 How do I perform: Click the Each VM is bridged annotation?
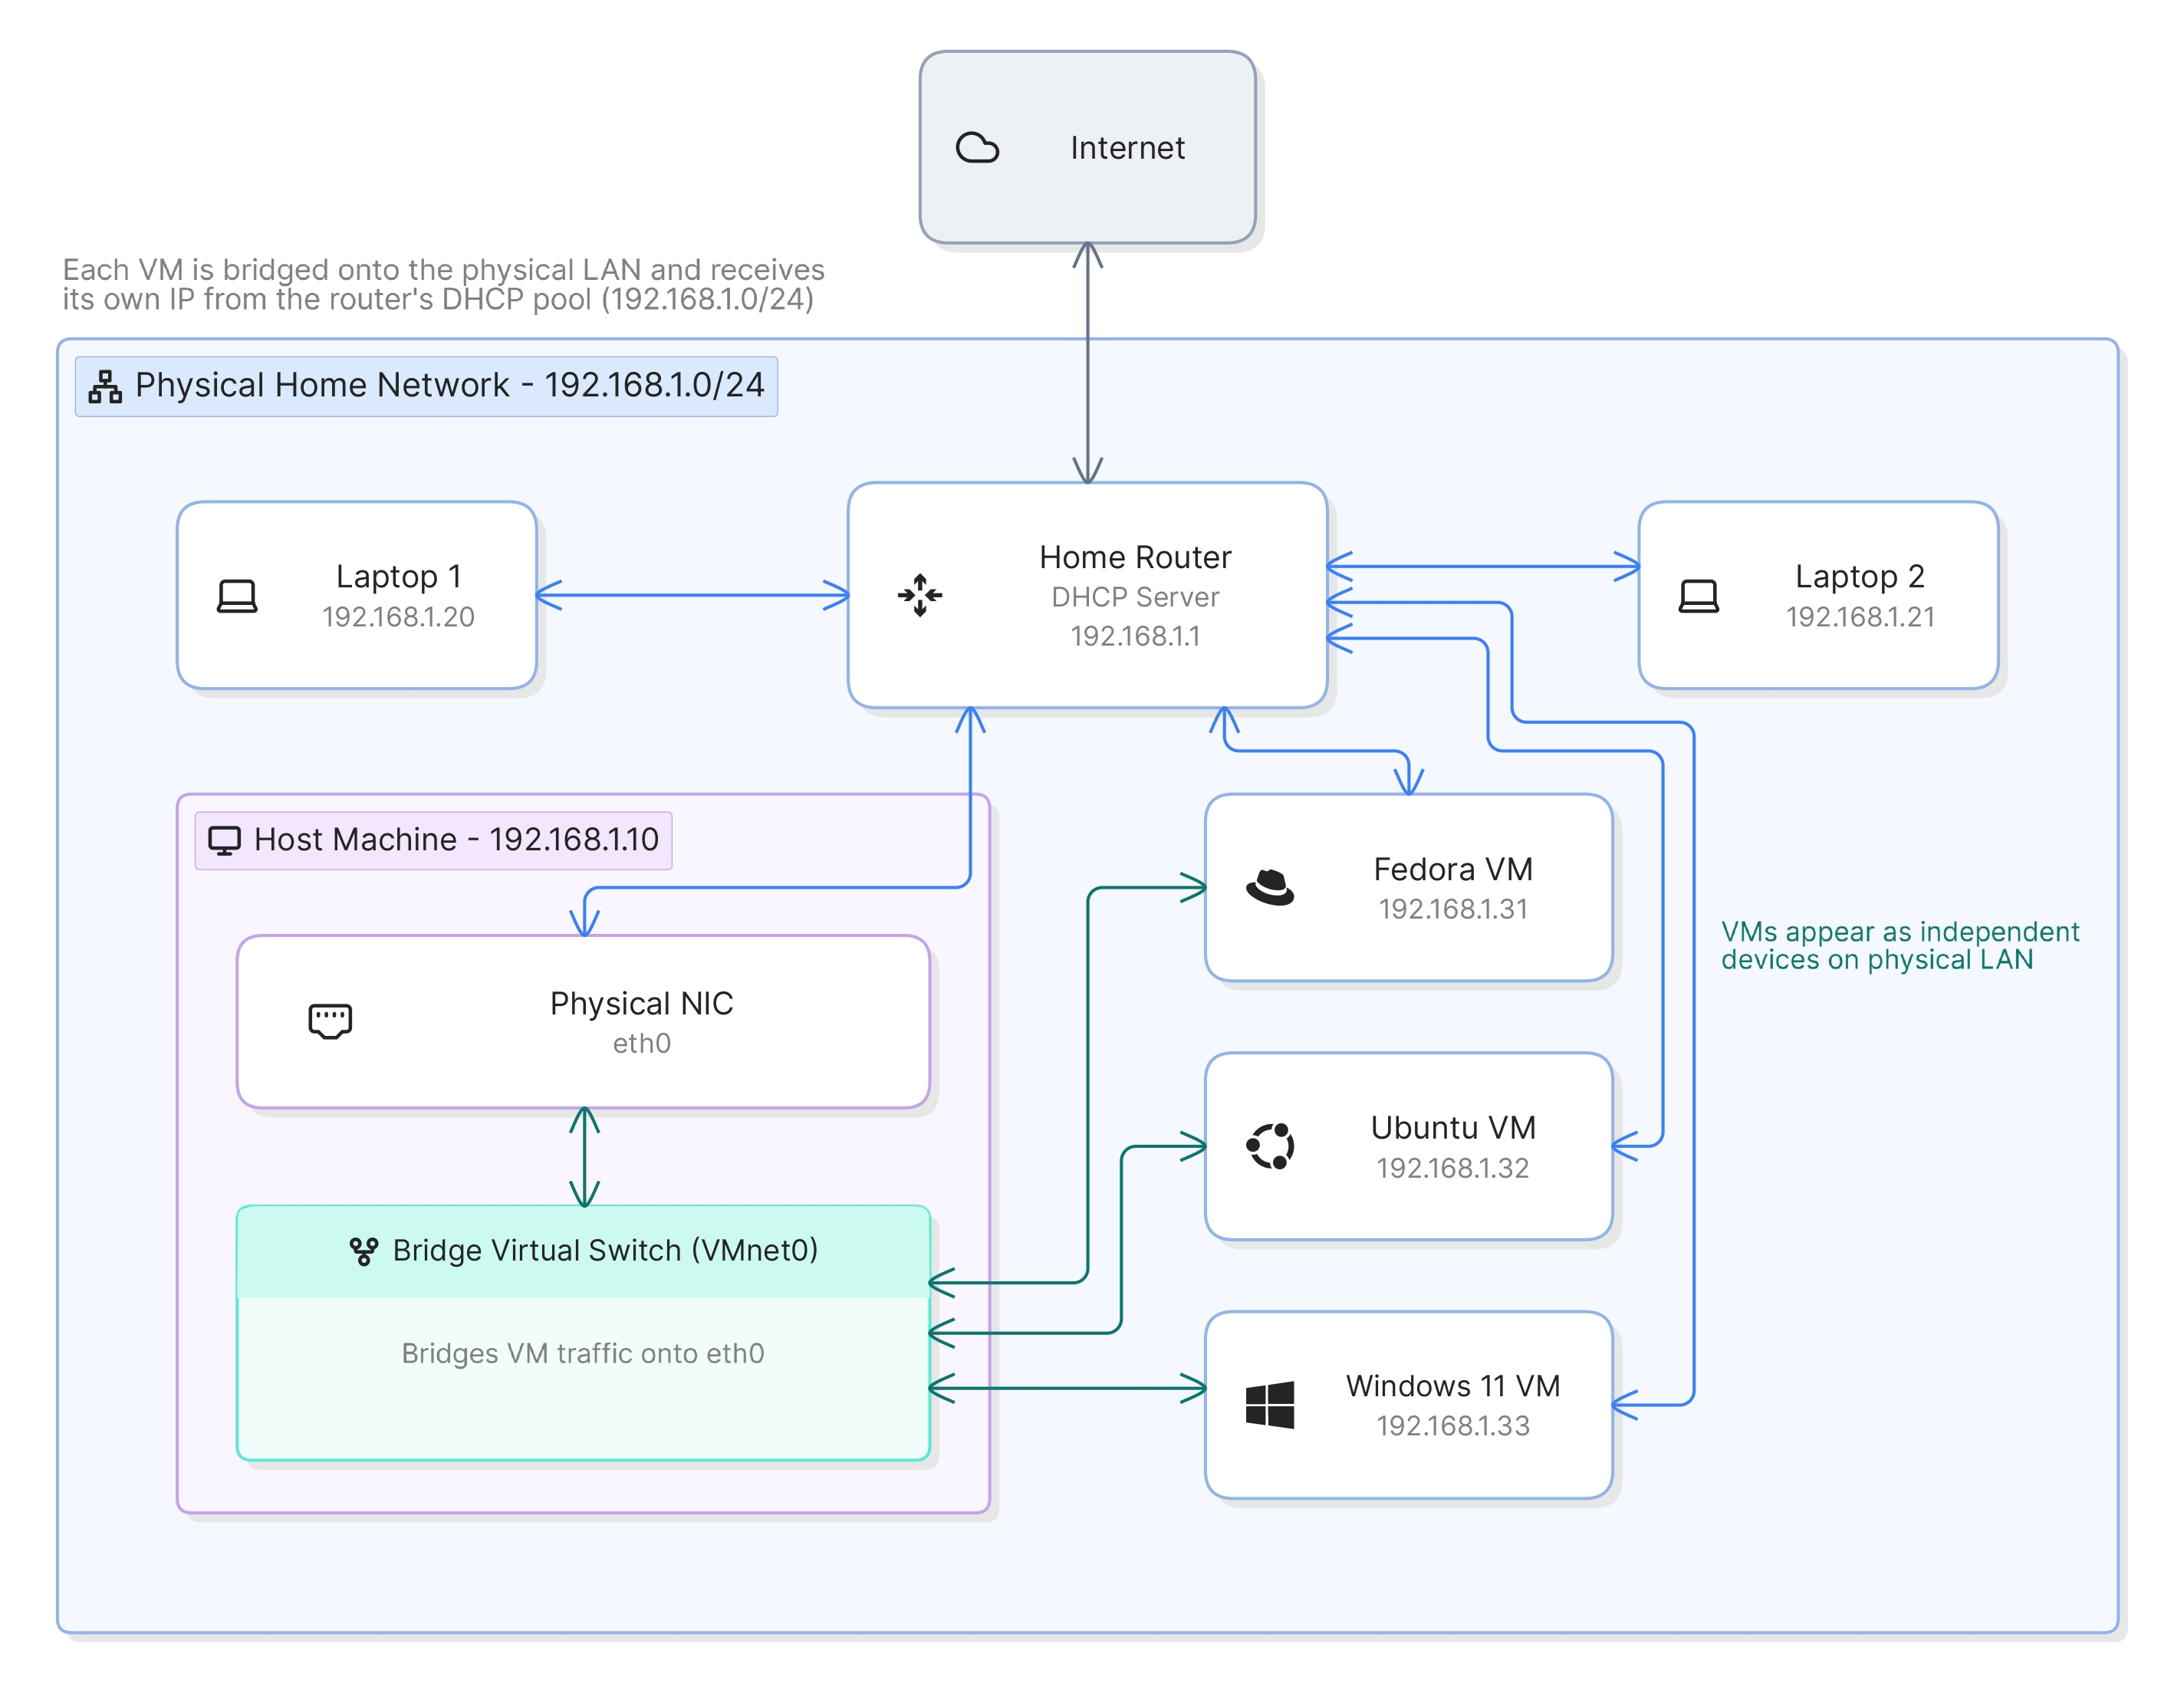point(443,285)
